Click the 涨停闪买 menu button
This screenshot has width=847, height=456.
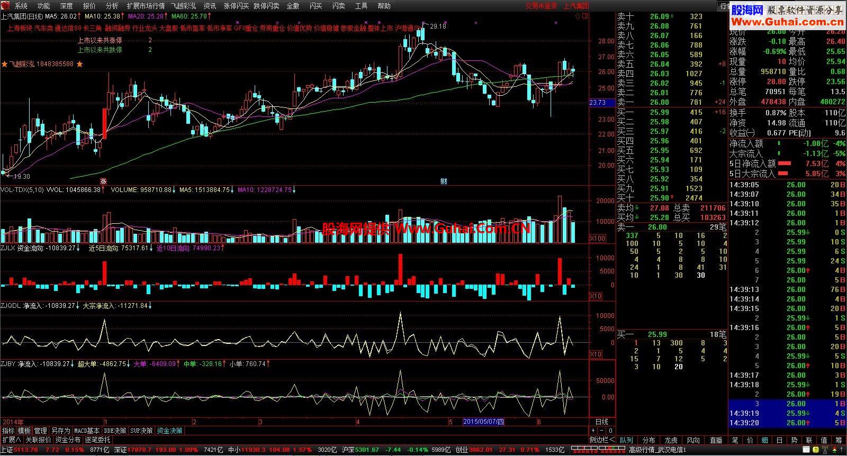[236, 6]
